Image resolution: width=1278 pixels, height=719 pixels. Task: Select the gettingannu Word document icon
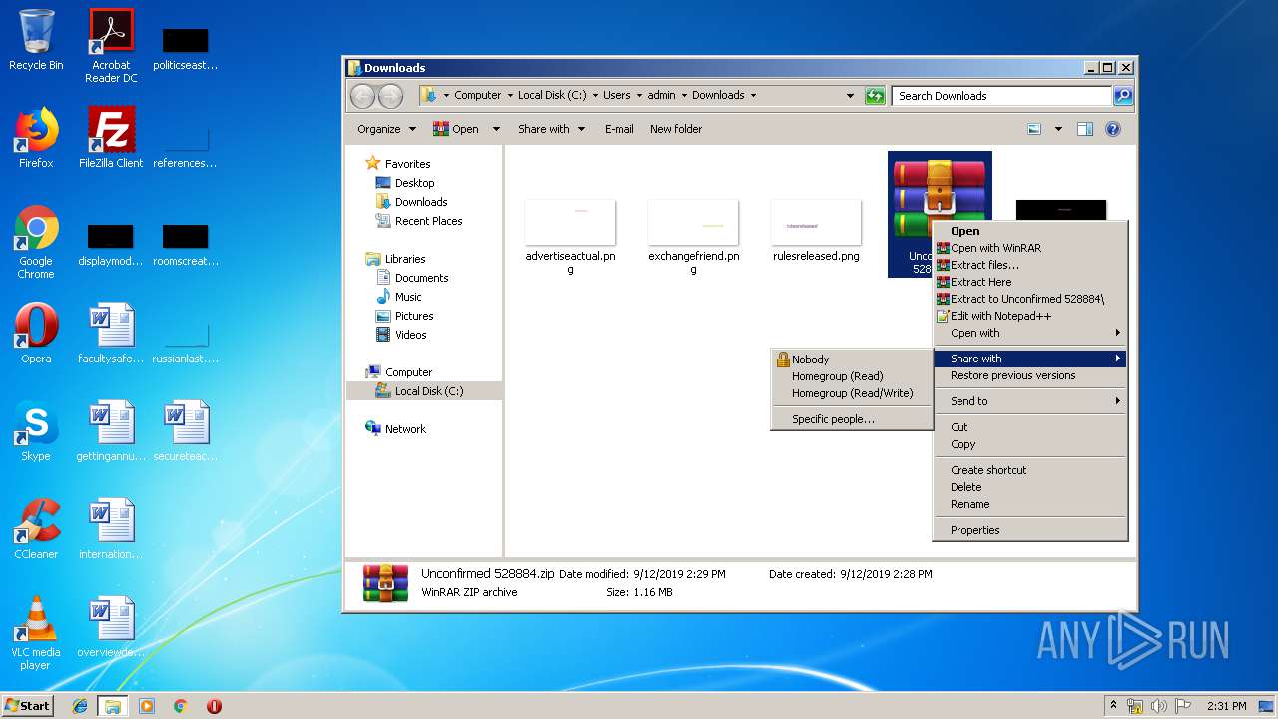[111, 431]
